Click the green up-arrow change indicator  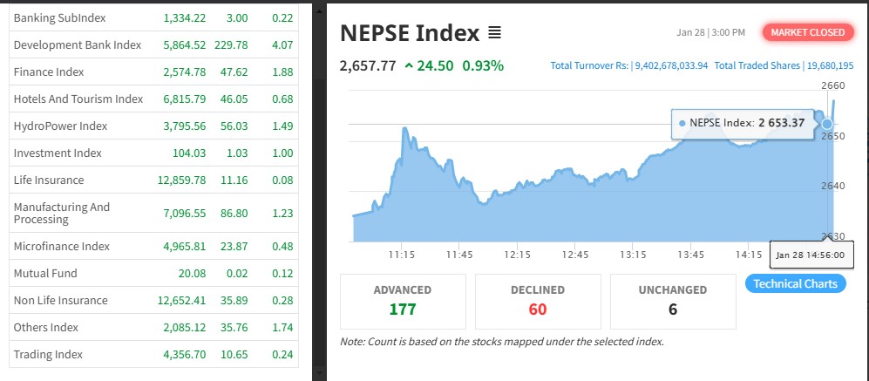pyautogui.click(x=409, y=65)
